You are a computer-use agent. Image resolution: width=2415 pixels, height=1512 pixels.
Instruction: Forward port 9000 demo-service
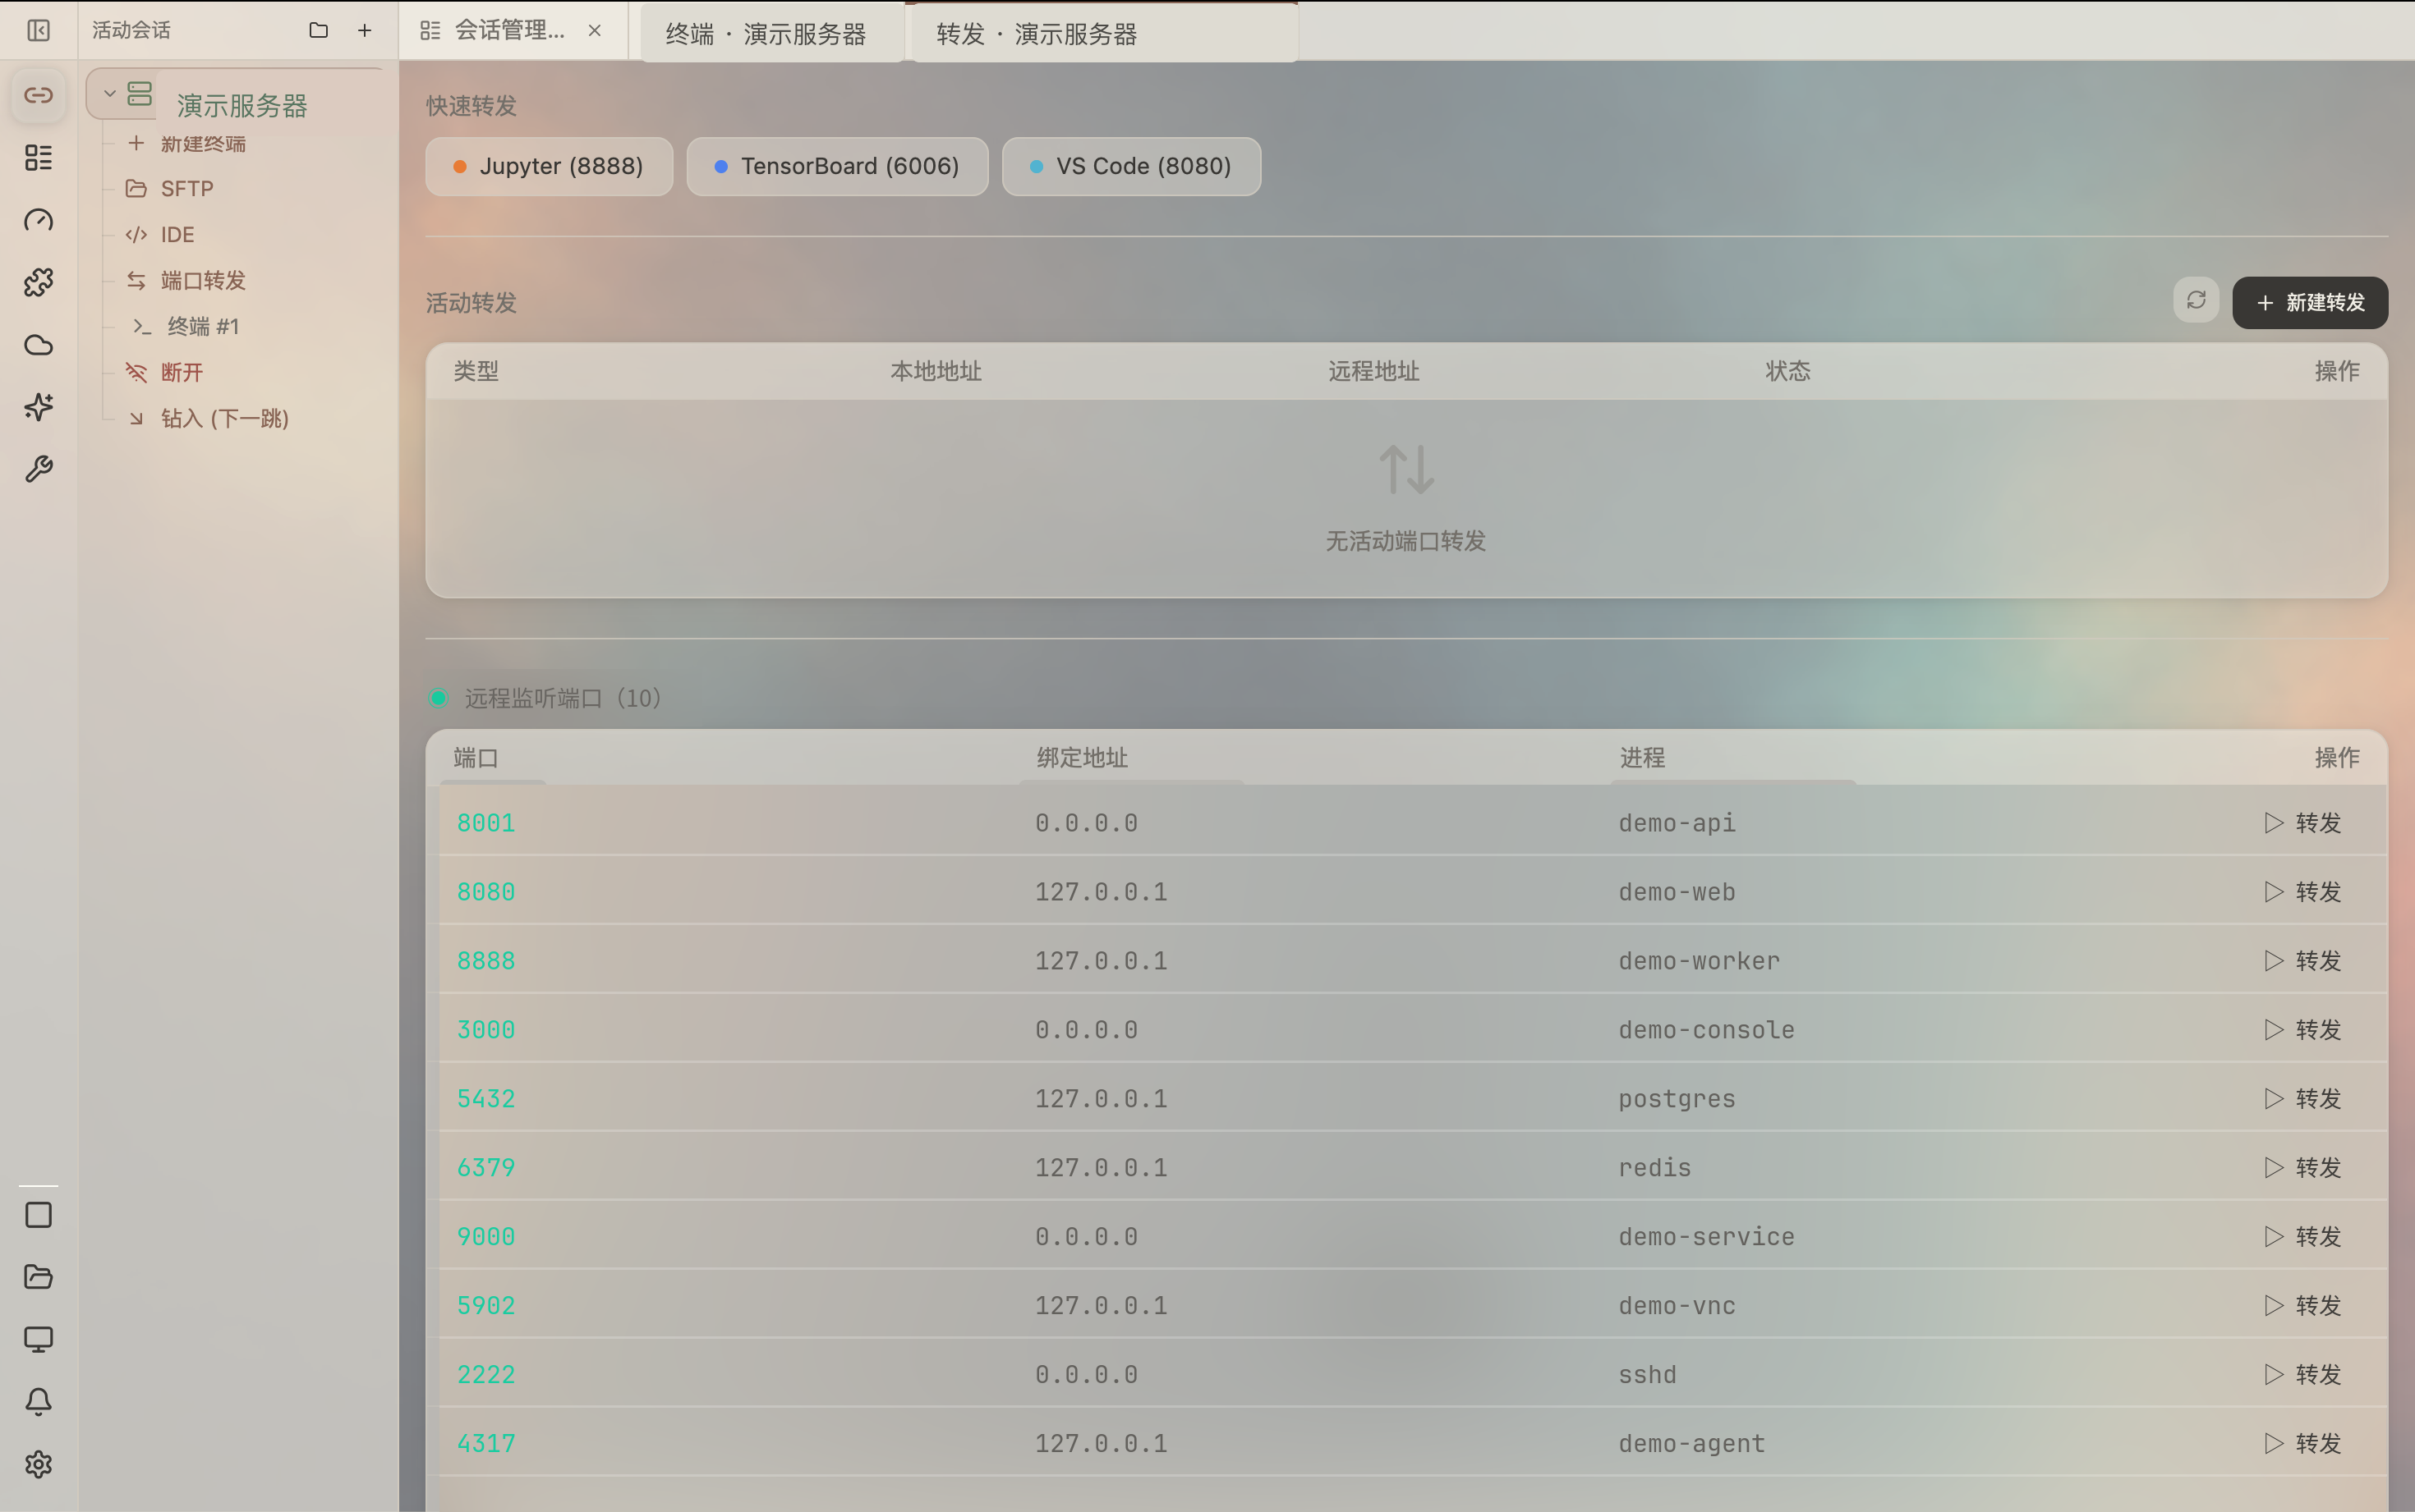[x=2303, y=1237]
